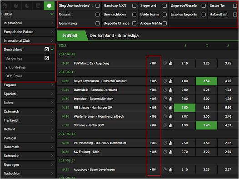239x179 pixels.
Task: Open statistics chart for SC Freiburg - Köln
Action: tap(170, 152)
